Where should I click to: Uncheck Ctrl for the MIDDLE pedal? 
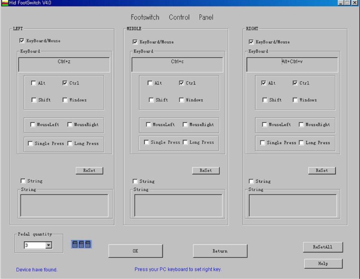click(181, 83)
